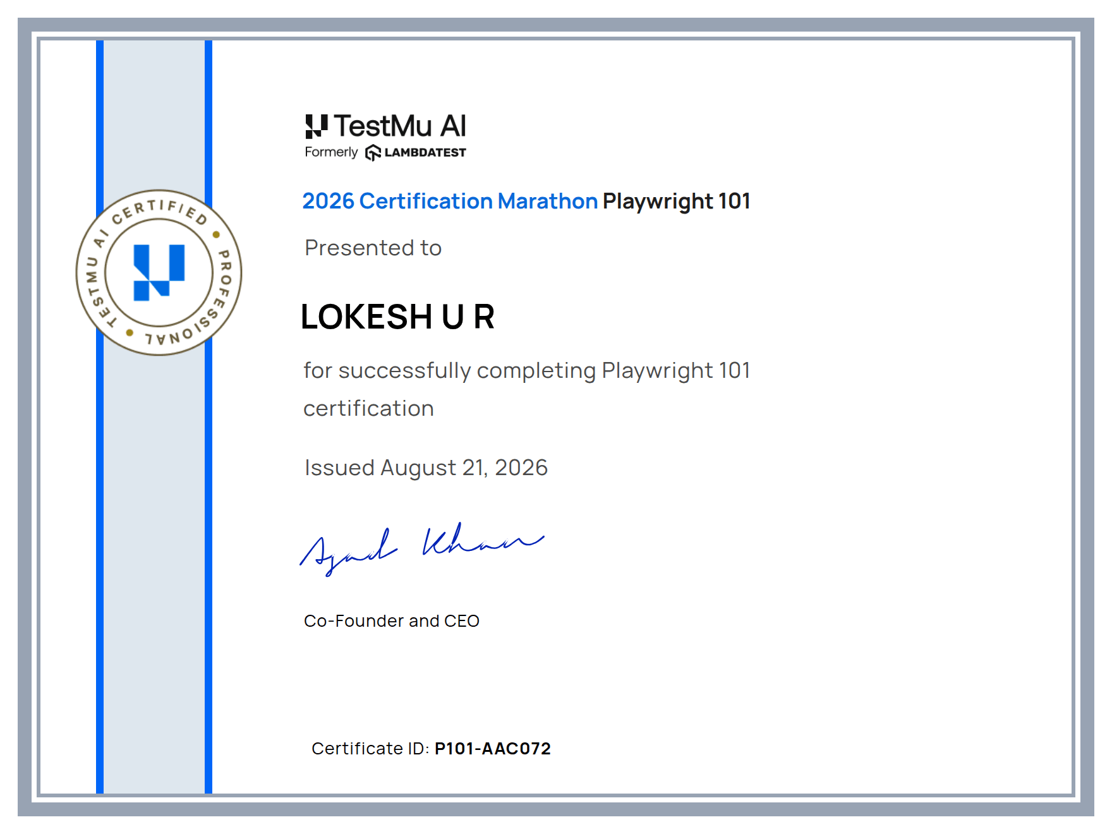Image resolution: width=1112 pixels, height=834 pixels.
Task: Click the blue emblem inside the seal
Action: [x=159, y=272]
